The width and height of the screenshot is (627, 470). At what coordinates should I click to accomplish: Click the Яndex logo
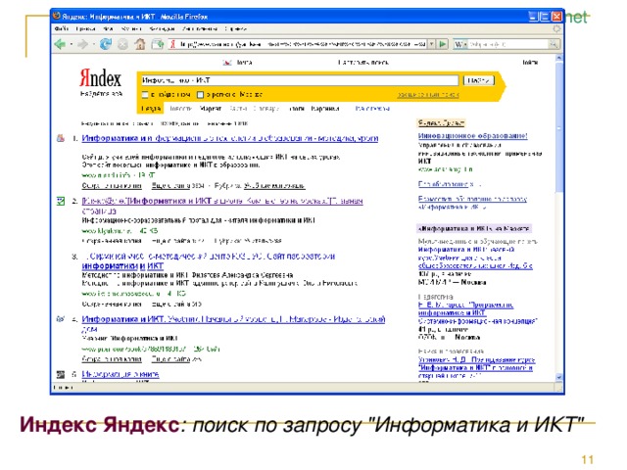click(x=100, y=78)
